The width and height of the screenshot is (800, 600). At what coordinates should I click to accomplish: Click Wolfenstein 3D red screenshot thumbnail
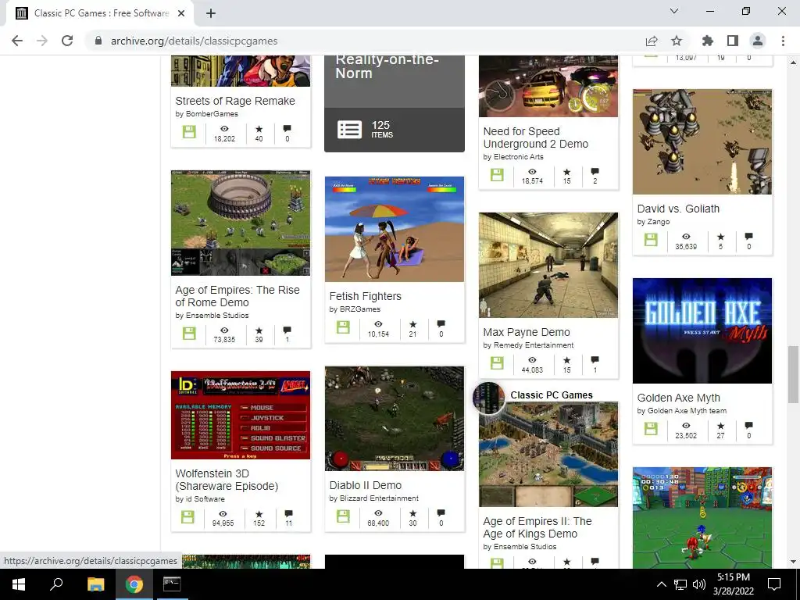pyautogui.click(x=241, y=416)
